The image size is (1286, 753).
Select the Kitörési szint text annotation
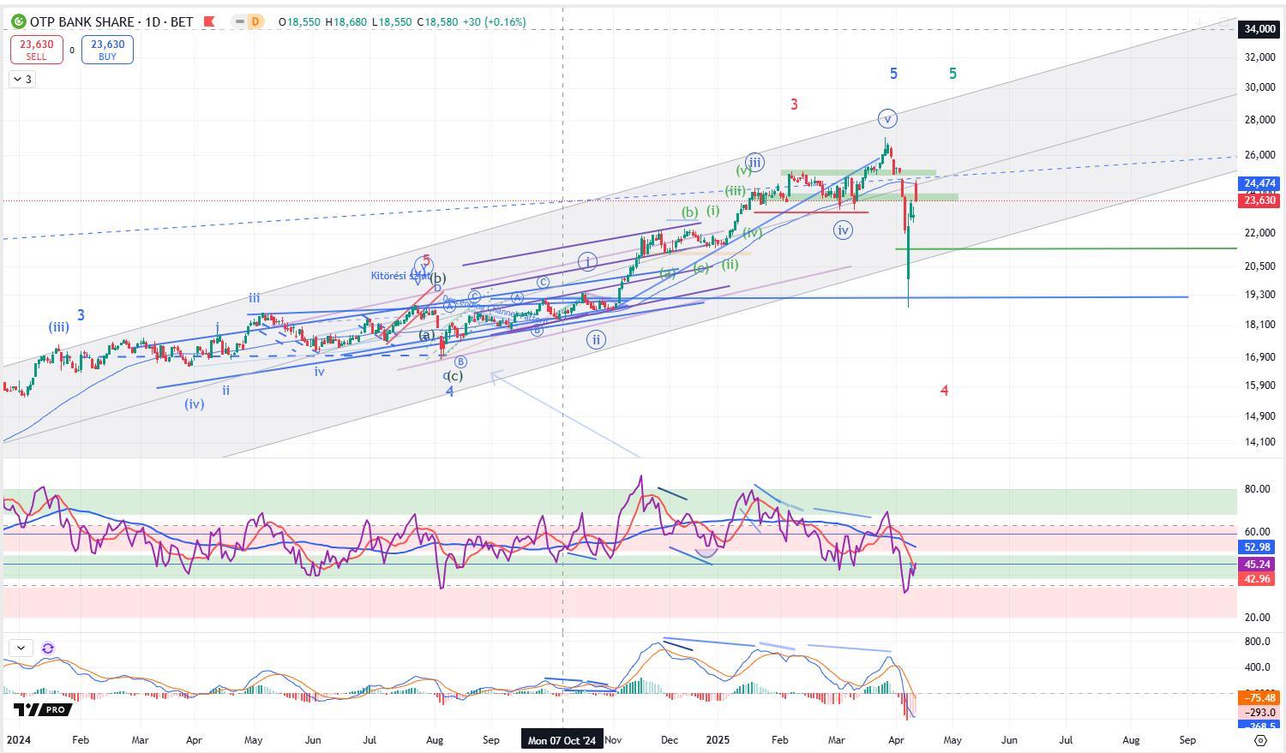tap(400, 276)
